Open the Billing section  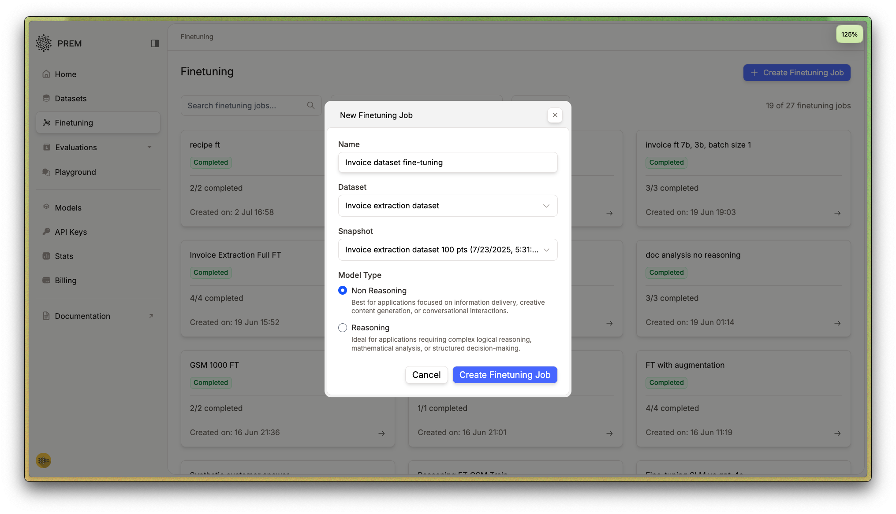click(x=65, y=280)
